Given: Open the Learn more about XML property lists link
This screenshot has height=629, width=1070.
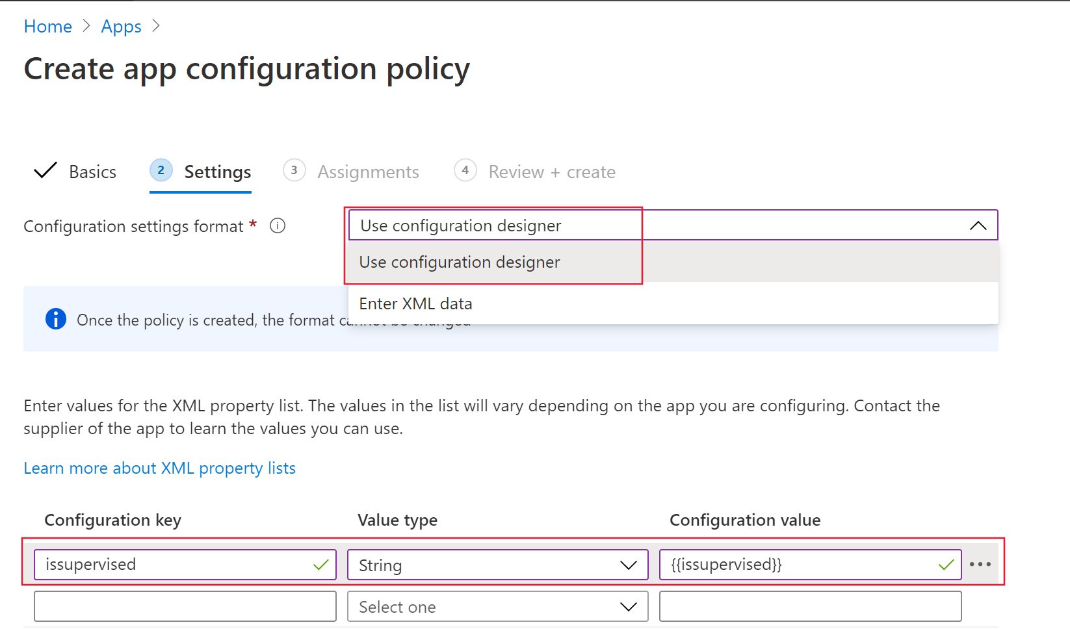Looking at the screenshot, I should [159, 468].
